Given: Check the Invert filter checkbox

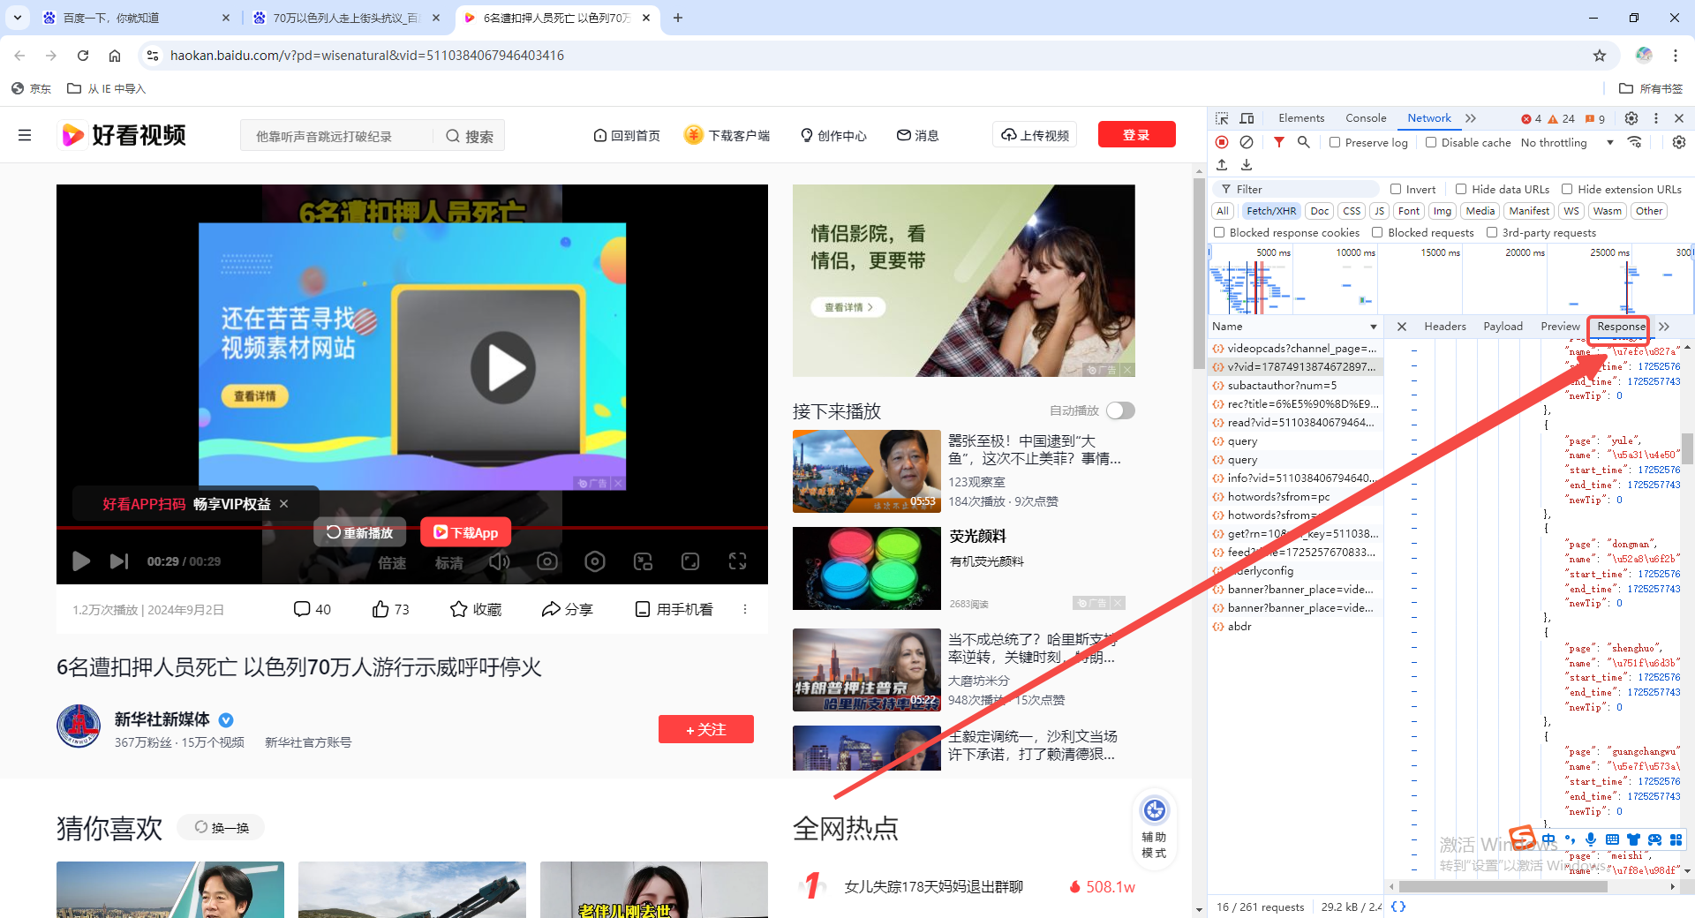Looking at the screenshot, I should tap(1396, 189).
